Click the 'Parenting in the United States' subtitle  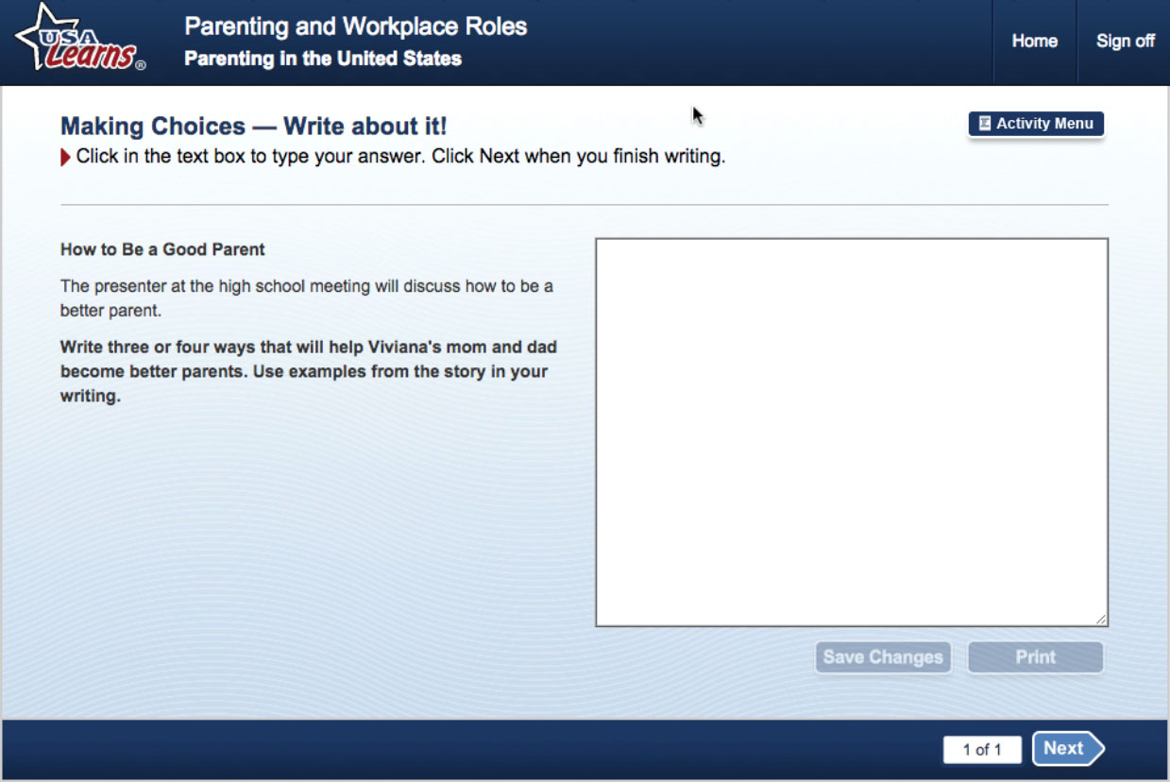coord(323,59)
